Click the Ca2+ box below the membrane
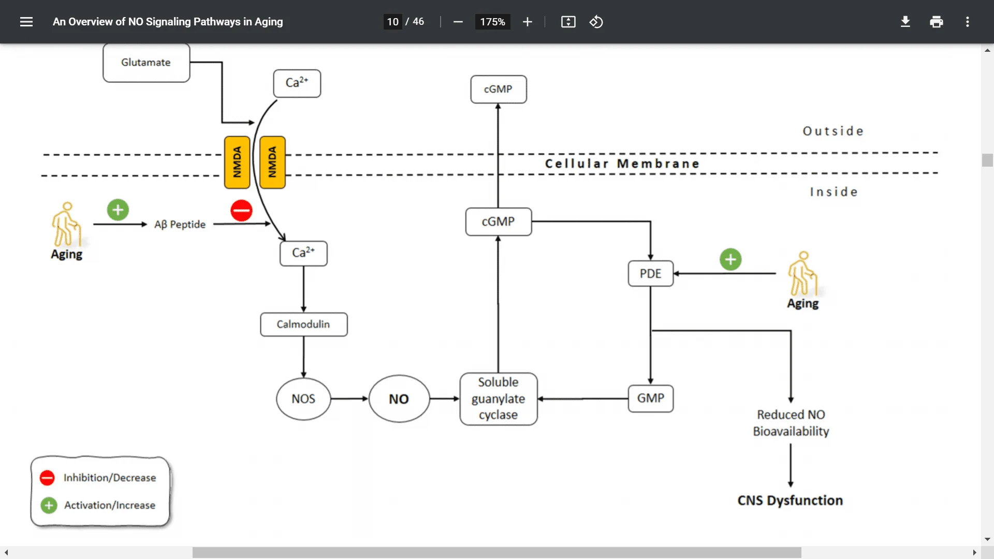The width and height of the screenshot is (994, 559). click(x=303, y=253)
